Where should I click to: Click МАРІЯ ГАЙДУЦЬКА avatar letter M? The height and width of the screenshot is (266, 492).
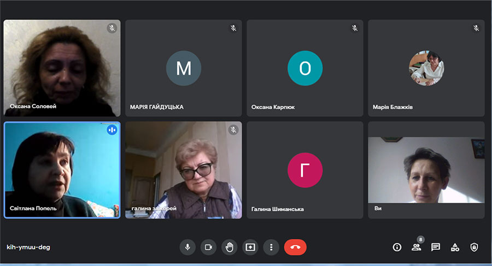pos(184,68)
